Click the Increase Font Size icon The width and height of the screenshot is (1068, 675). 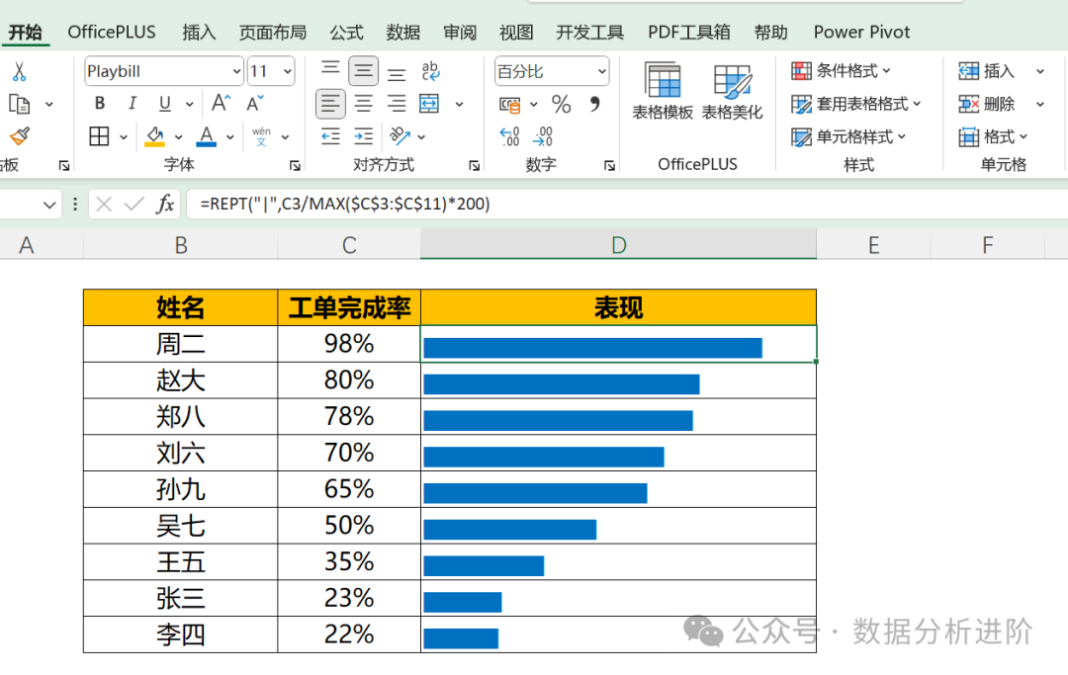222,104
